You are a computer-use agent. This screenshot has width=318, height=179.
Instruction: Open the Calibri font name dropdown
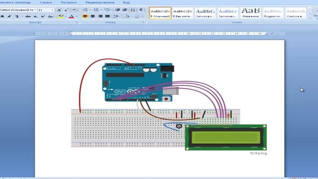35,10
